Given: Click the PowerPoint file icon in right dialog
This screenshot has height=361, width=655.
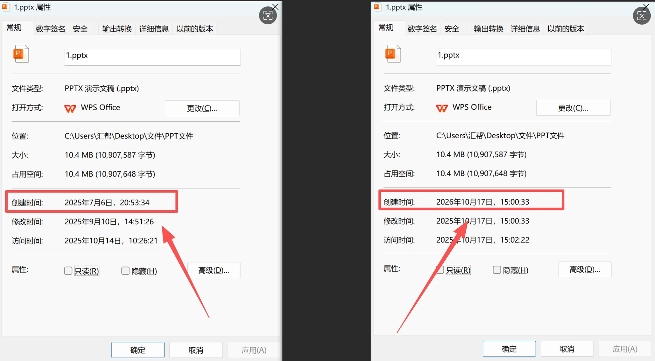Looking at the screenshot, I should coord(393,53).
